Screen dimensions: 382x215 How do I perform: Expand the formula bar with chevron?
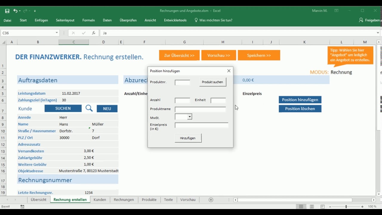[378, 33]
